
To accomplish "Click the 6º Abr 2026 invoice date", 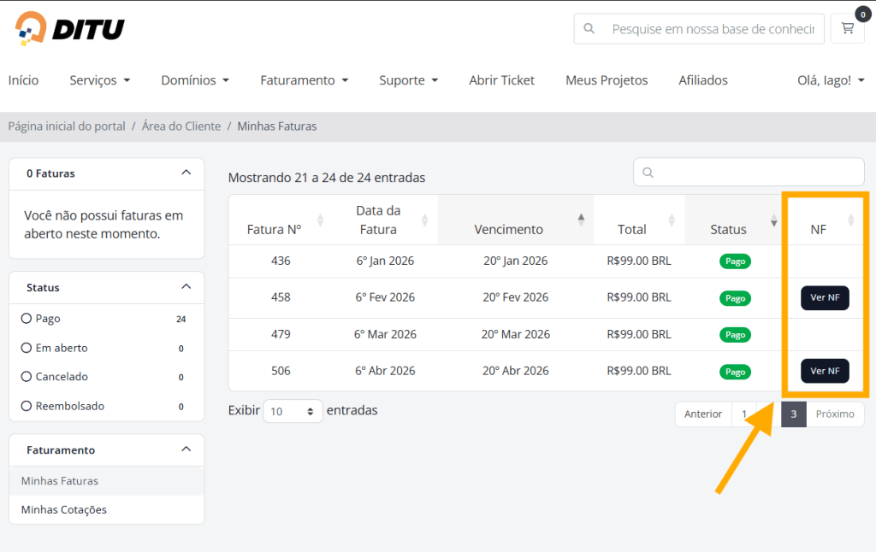I will pyautogui.click(x=385, y=371).
